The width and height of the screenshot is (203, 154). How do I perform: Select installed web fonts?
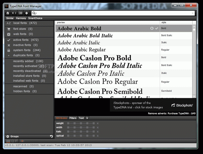tap(29, 81)
